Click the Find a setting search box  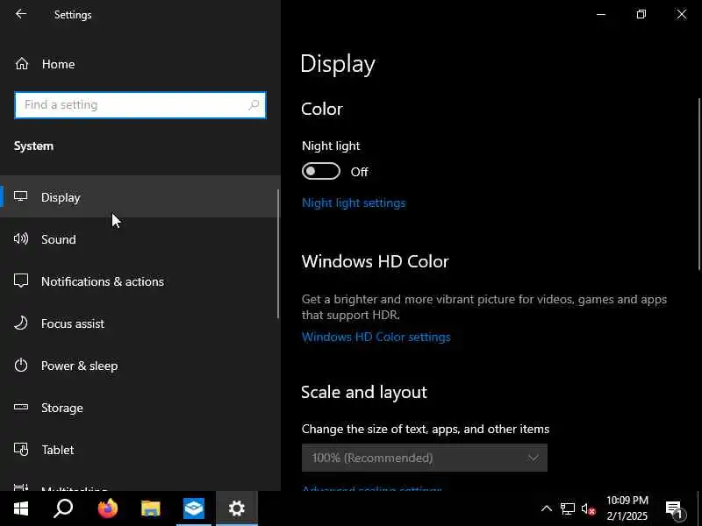(140, 105)
